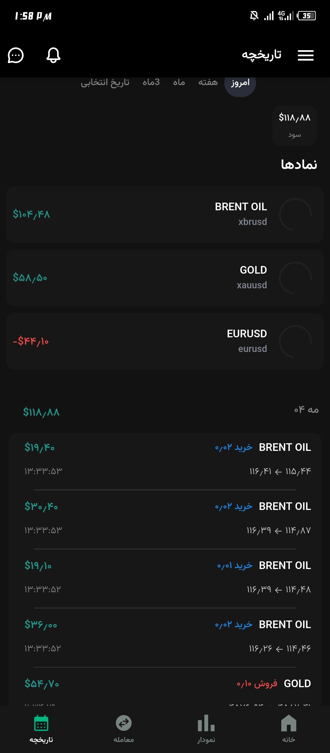330x753 pixels.
Task: Go to the خانه home tab
Action: 288,729
